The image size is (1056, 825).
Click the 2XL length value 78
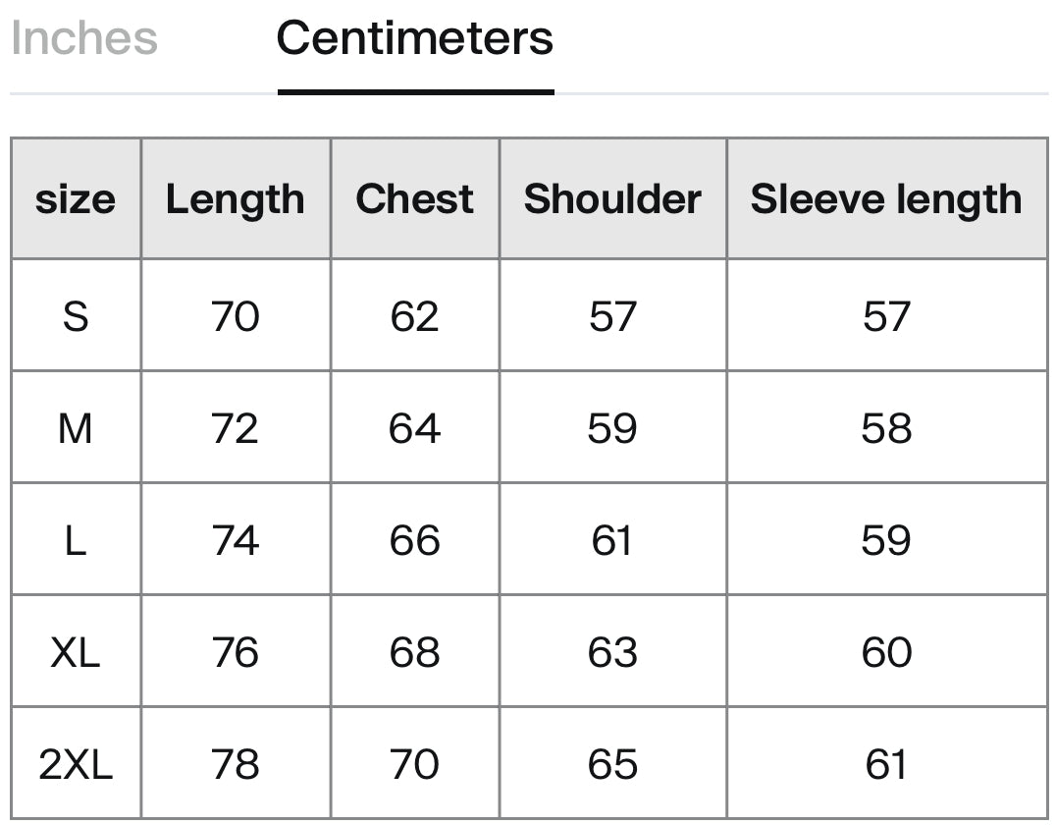pos(235,764)
